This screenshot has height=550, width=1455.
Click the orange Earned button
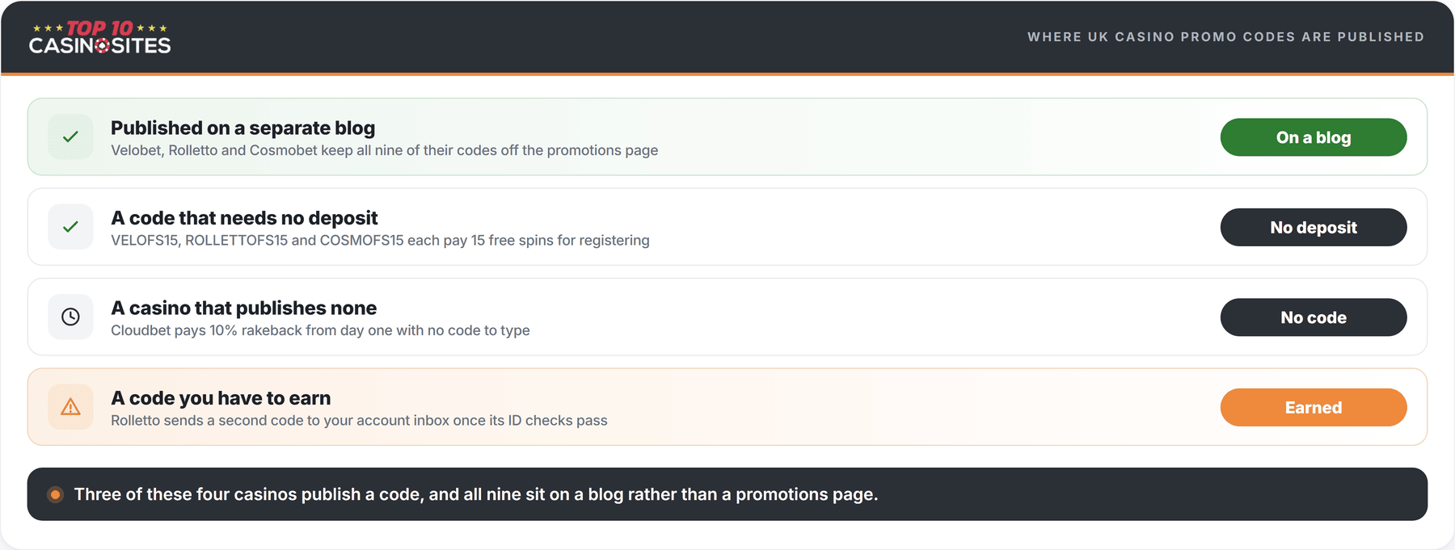1314,407
